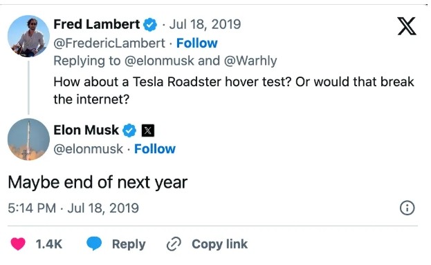Follow @elonmusk
This screenshot has height=265, width=431.
pyautogui.click(x=155, y=149)
